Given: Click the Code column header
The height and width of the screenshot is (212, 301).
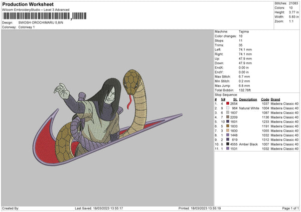Looking at the screenshot, I should (265, 99).
